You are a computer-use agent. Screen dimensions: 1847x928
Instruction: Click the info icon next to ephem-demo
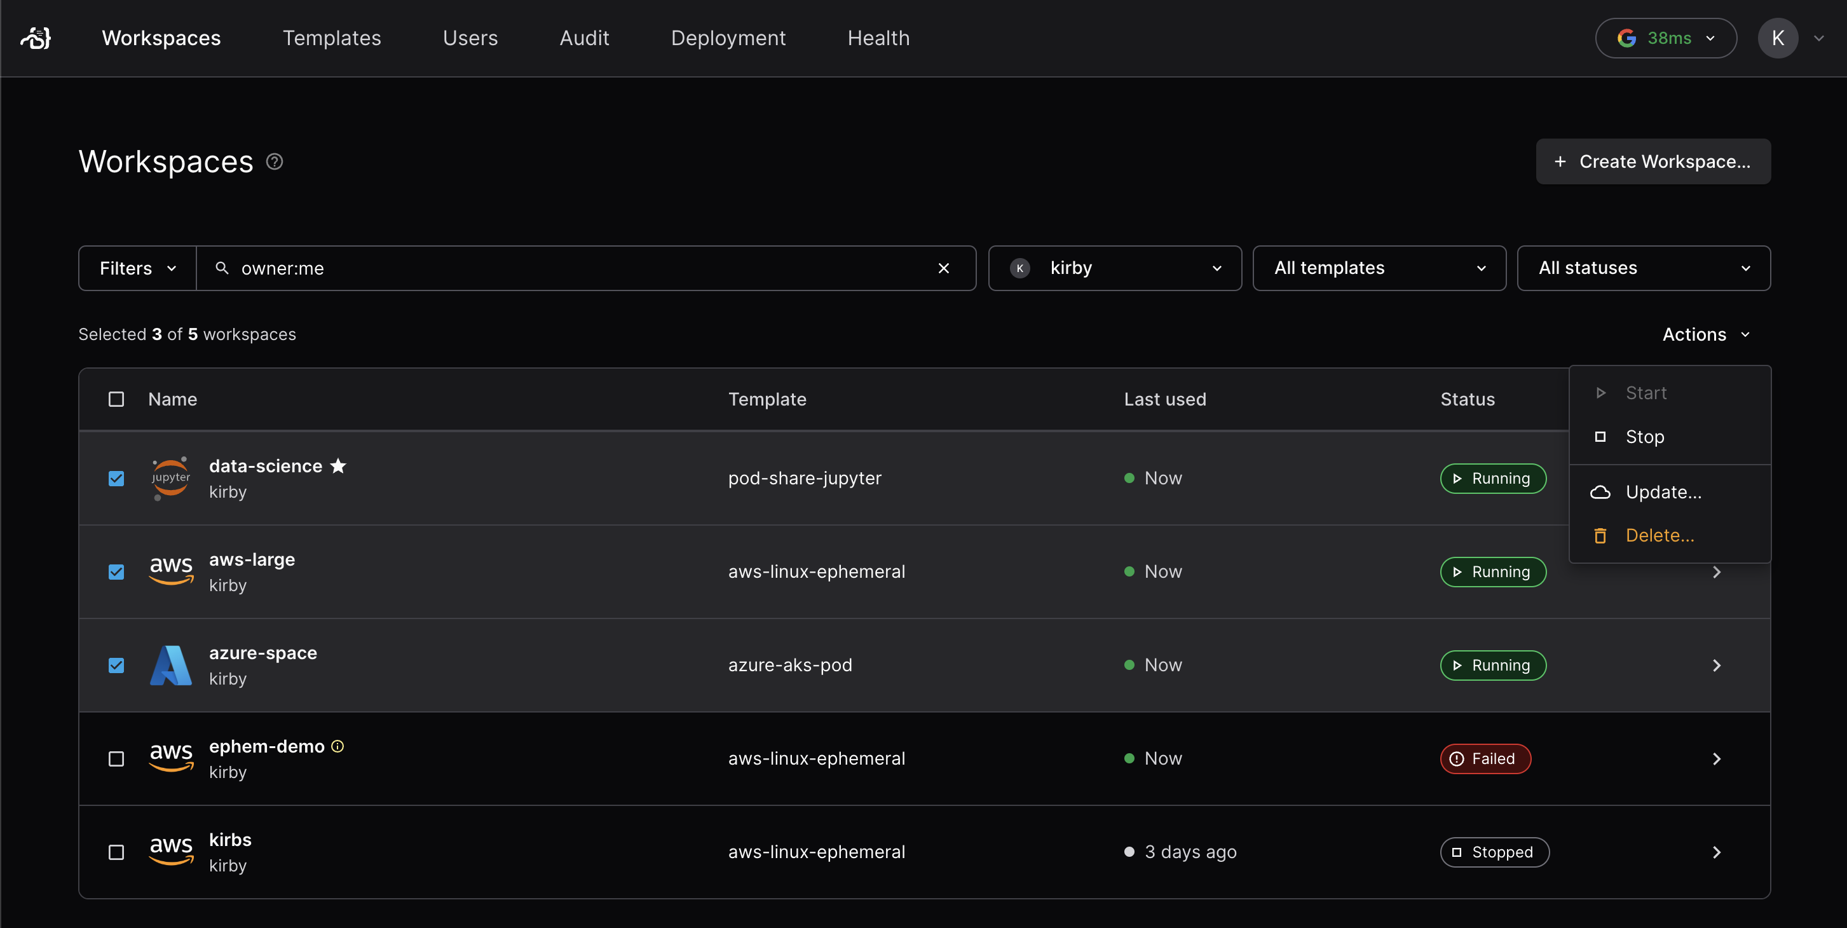[x=337, y=746]
